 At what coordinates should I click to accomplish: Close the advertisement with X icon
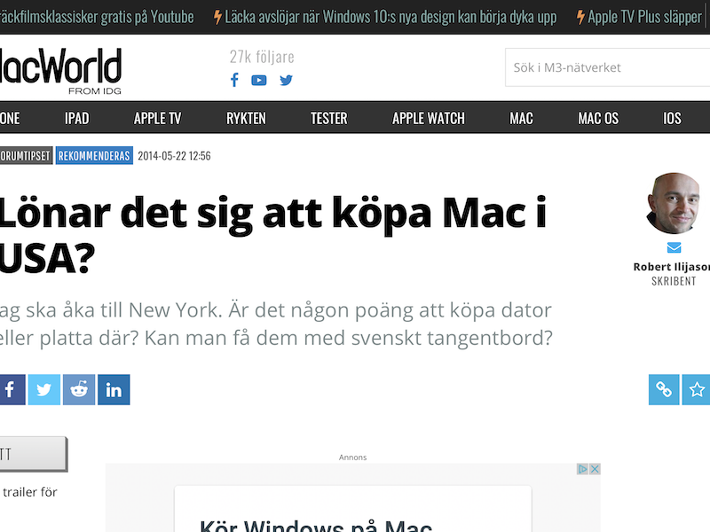pos(595,469)
